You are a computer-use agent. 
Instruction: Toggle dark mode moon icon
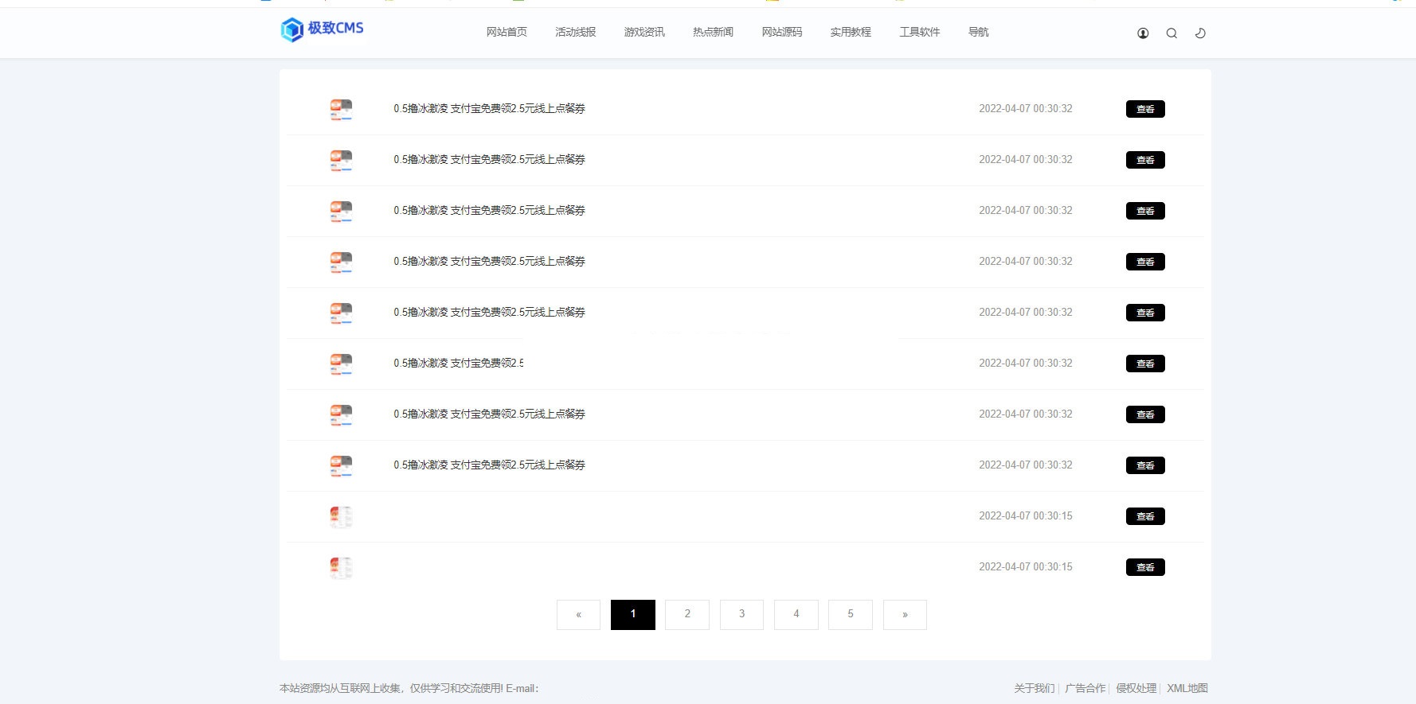point(1200,33)
